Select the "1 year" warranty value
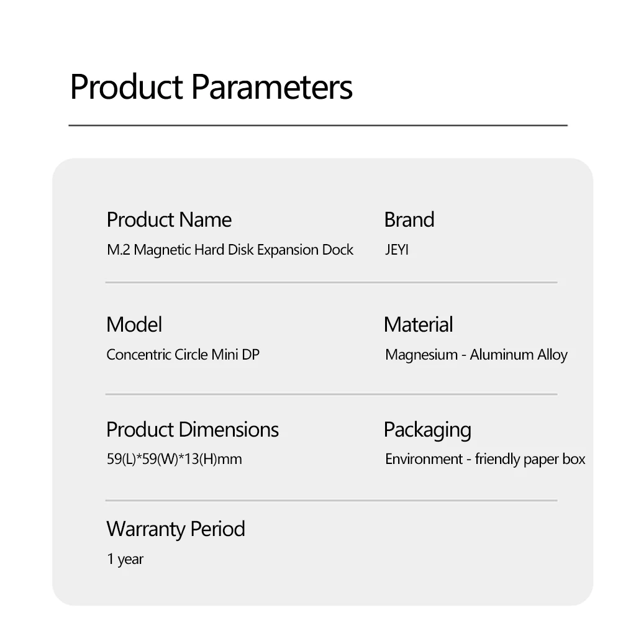Viewport: 636px width, 636px height. point(125,560)
